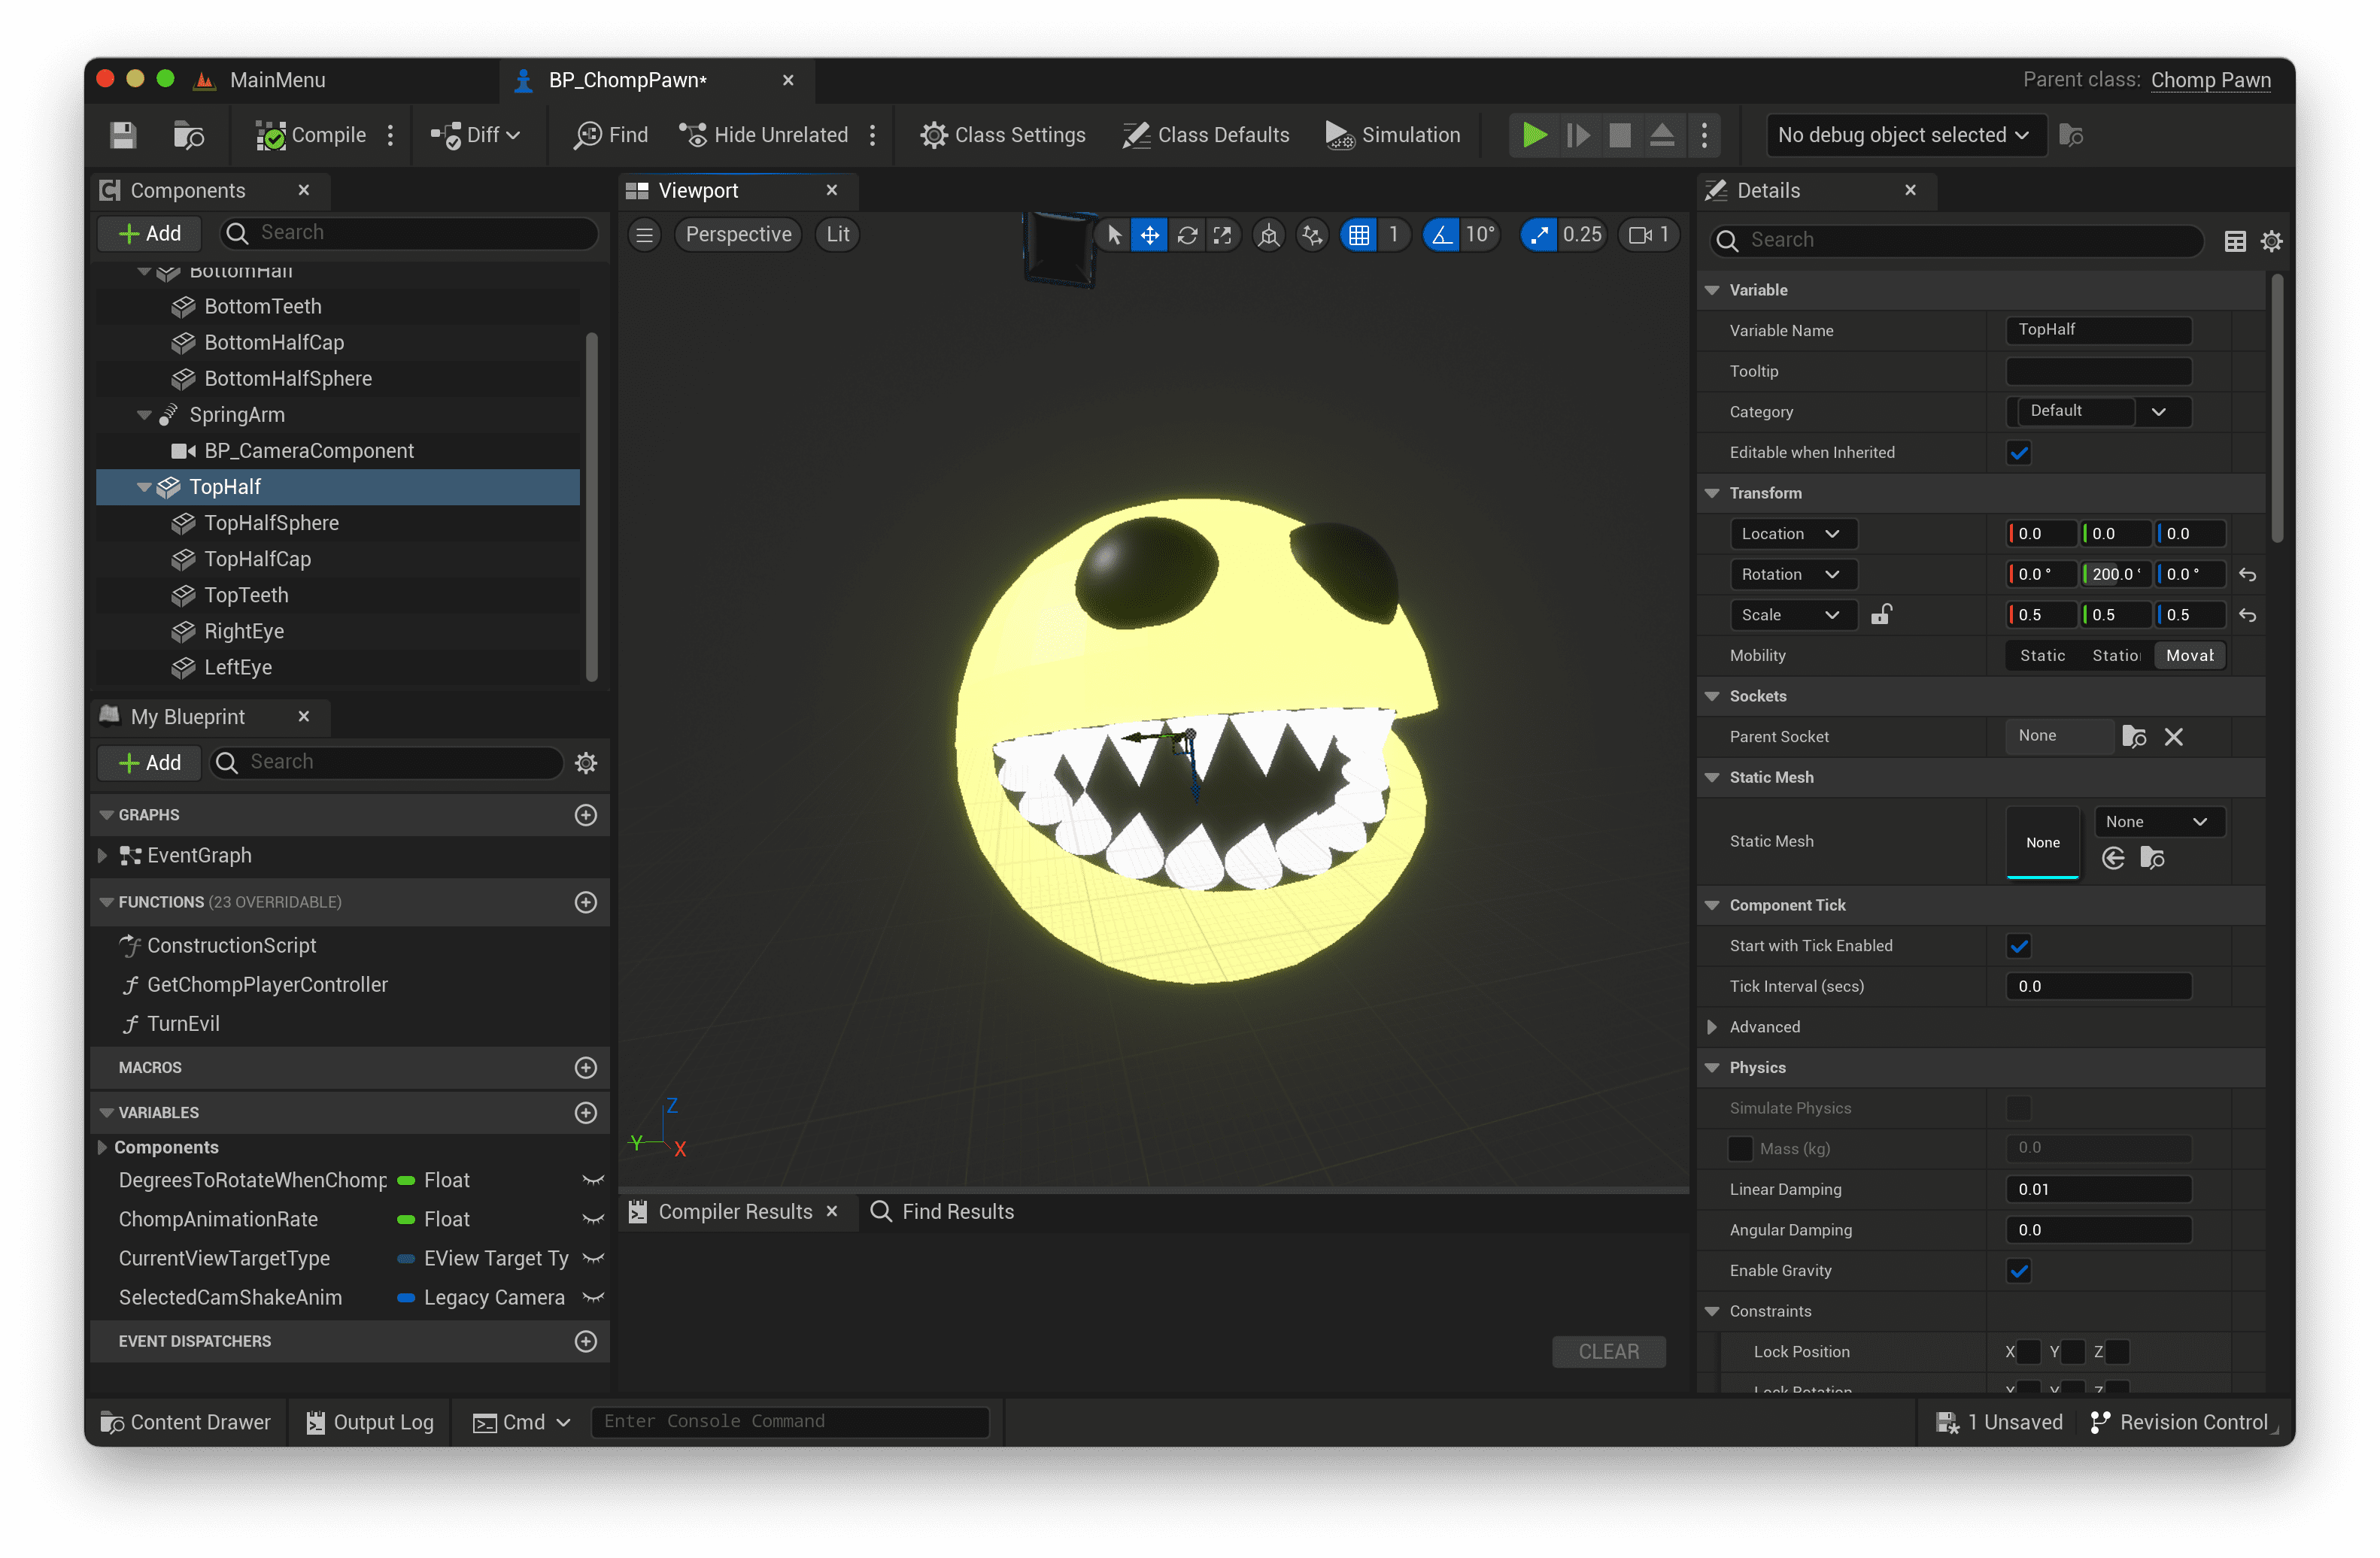This screenshot has width=2380, height=1558.
Task: Select the rotate transform tool in viewport
Action: pyautogui.click(x=1187, y=235)
